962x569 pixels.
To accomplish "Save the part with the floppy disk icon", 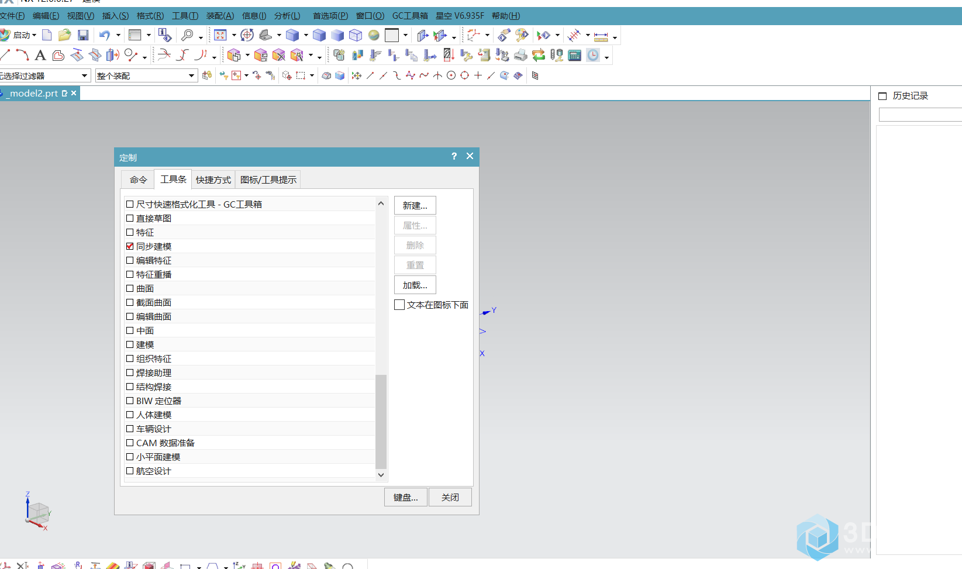I will [83, 35].
